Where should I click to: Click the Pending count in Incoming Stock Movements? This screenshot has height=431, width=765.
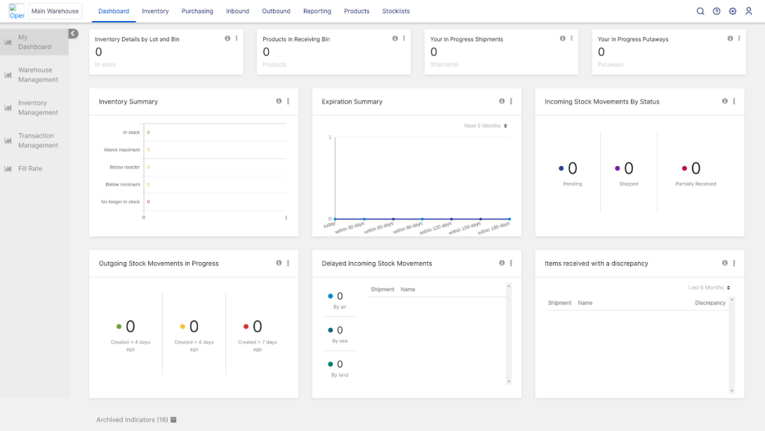(572, 168)
